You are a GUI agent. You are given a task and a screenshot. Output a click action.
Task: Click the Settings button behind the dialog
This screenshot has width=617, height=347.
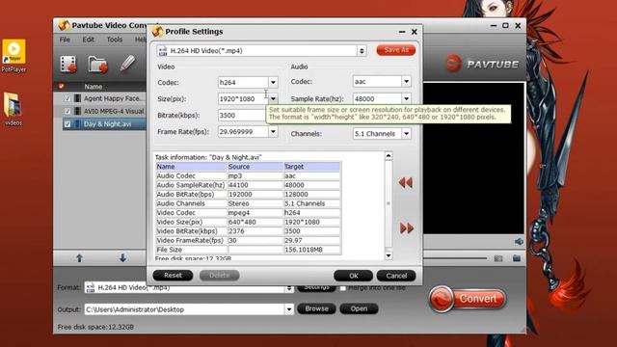pyautogui.click(x=316, y=288)
